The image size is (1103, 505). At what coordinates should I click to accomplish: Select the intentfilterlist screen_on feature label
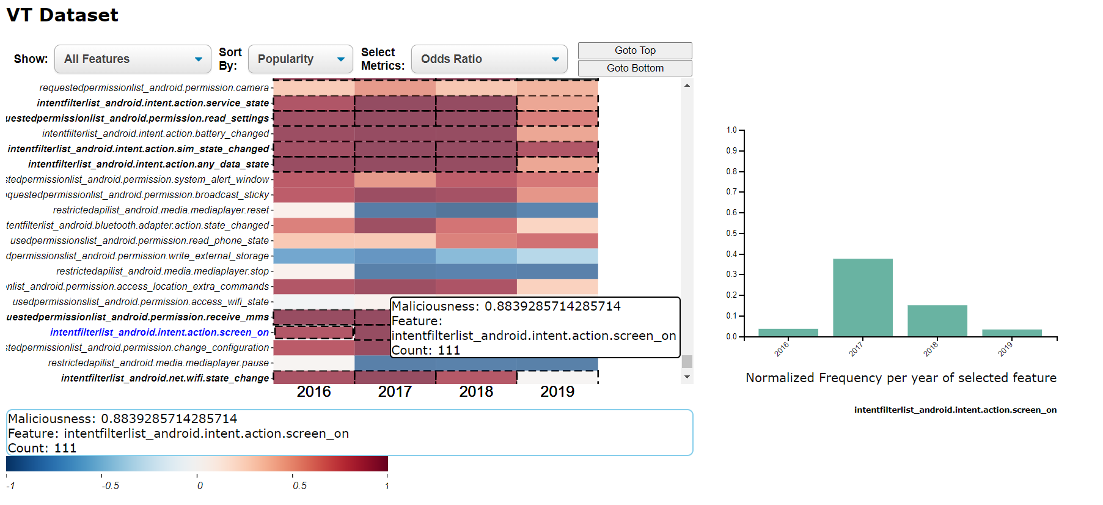tap(159, 333)
